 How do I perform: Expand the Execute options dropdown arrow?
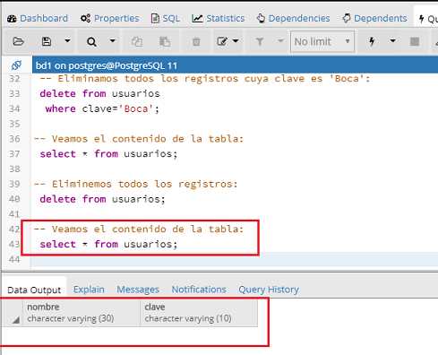pos(393,40)
